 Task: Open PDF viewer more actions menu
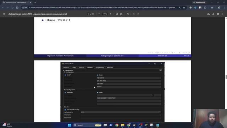pos(223,14)
